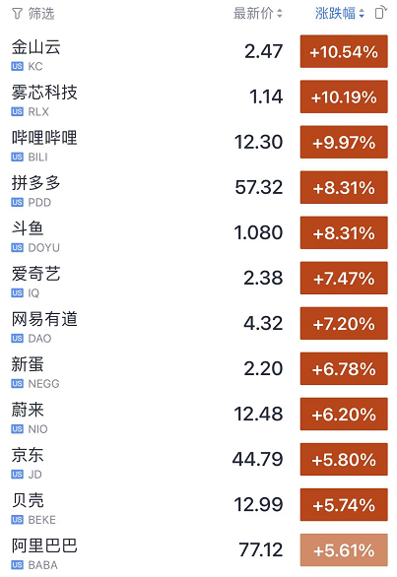
Task: Click the lighter +5.61% badge for 阿里巴巴
Action: 344,550
